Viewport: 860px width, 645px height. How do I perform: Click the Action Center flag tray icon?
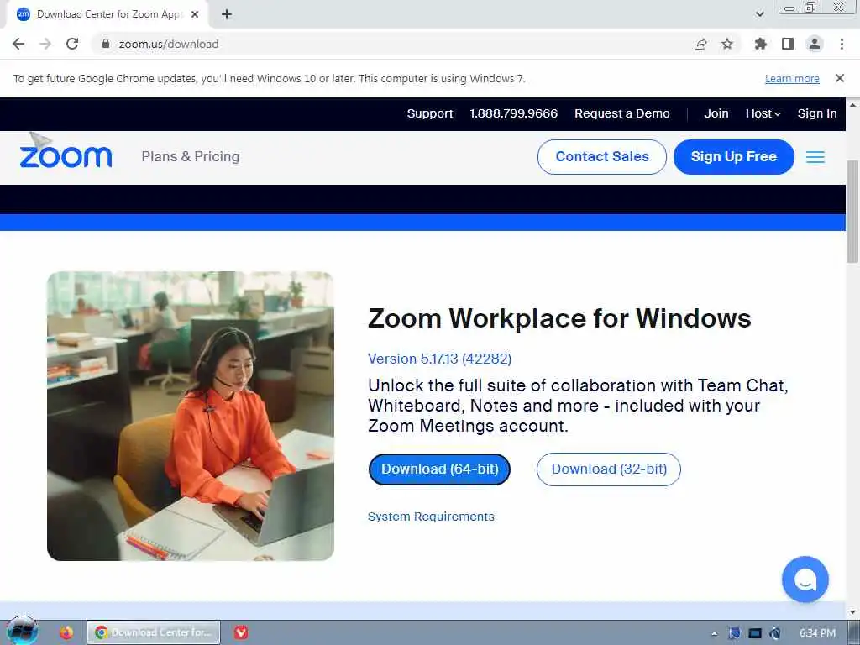(734, 633)
